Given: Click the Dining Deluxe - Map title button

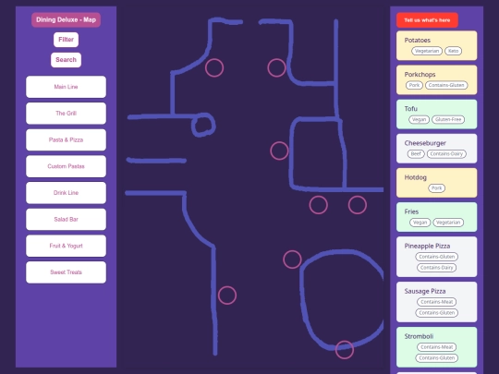Looking at the screenshot, I should click(x=66, y=19).
